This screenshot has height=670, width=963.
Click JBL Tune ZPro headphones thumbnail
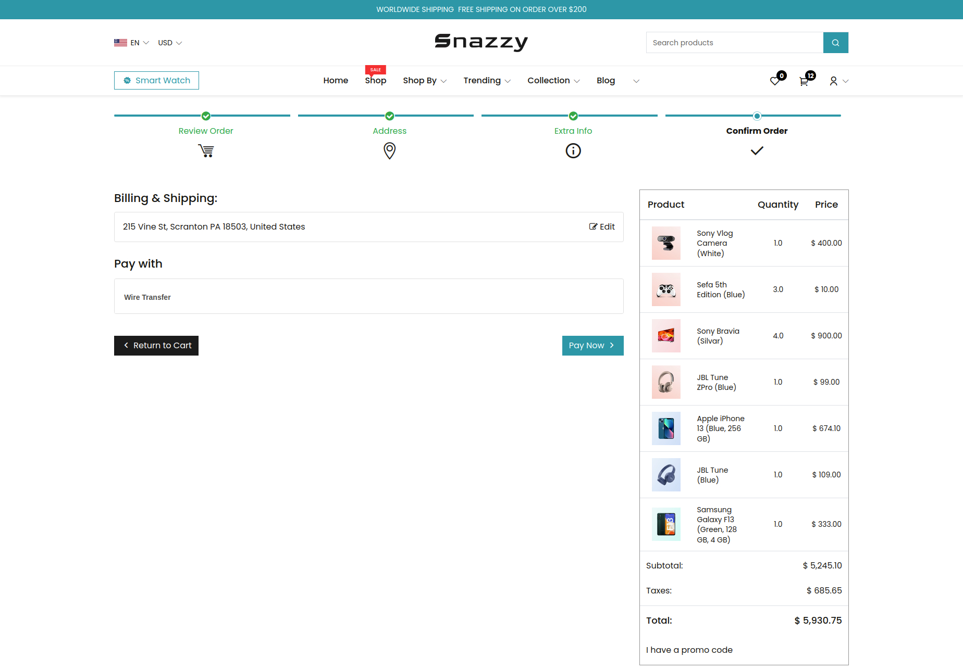[x=666, y=382]
